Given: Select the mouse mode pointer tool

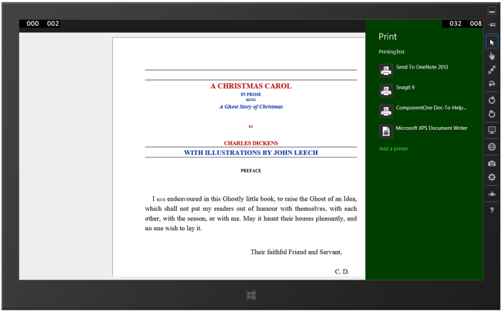Looking at the screenshot, I should tap(492, 42).
